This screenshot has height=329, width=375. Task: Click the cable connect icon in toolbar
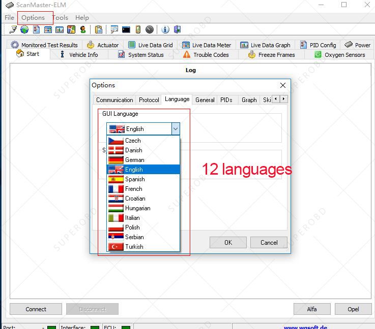[x=13, y=29]
